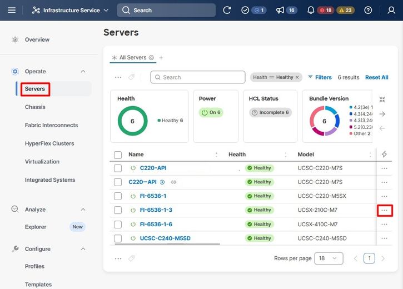Screen dimensions: 403x289
Task: Click the green Health donut chart
Action: click(x=132, y=121)
